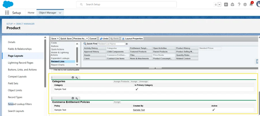Switch to the Home tab
The height and width of the screenshot is (116, 260).
coord(31,13)
